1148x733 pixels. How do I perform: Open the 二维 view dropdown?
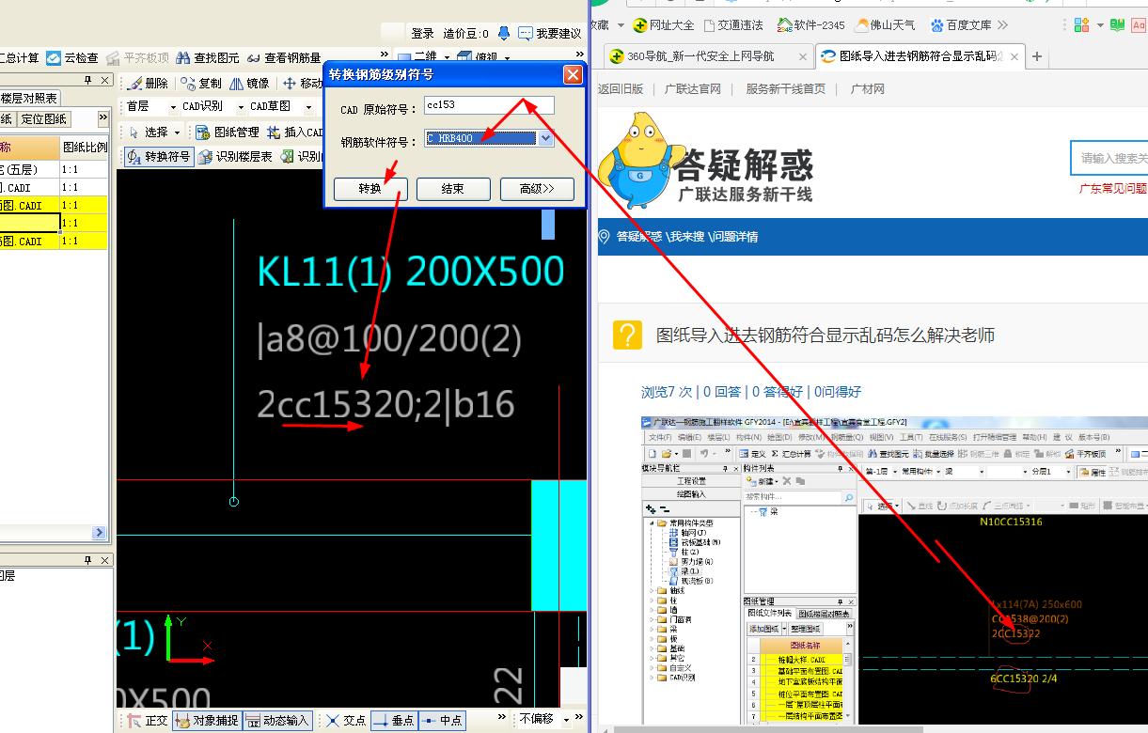(x=447, y=58)
